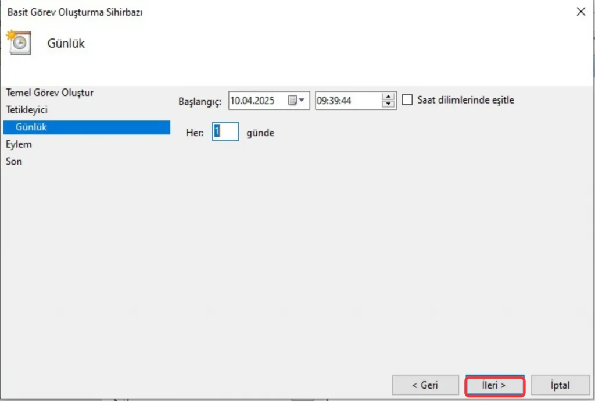The height and width of the screenshot is (402, 595).
Task: Click the Başlangıç: label
Action: (x=200, y=102)
